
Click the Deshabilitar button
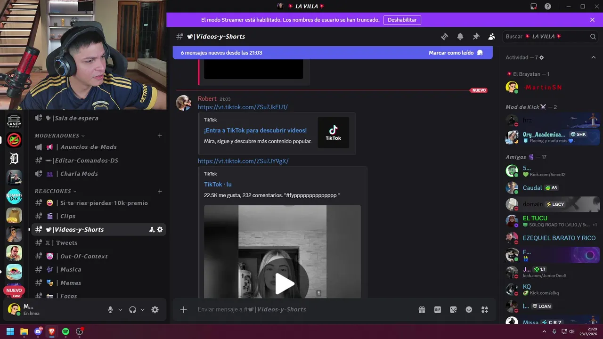[402, 20]
